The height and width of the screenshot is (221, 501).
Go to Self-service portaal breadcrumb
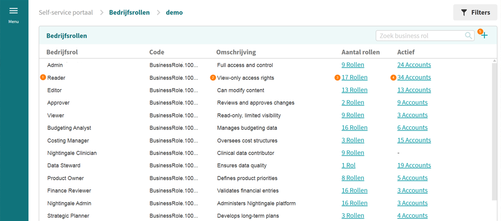(66, 13)
